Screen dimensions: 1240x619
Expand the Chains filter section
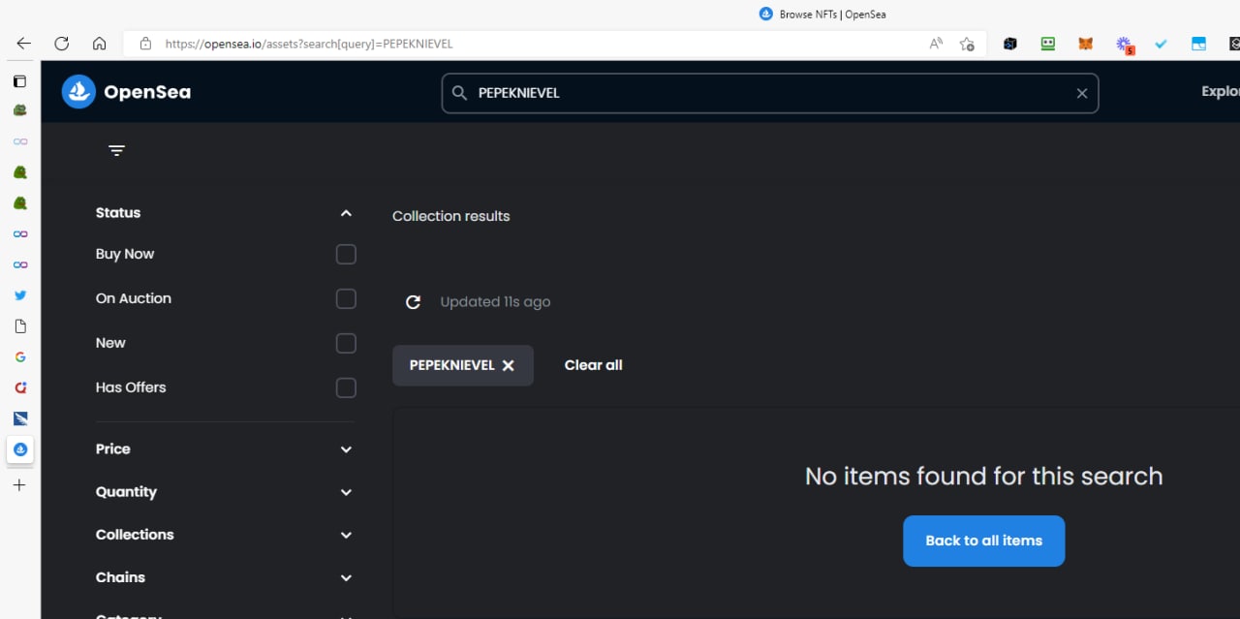(x=346, y=577)
